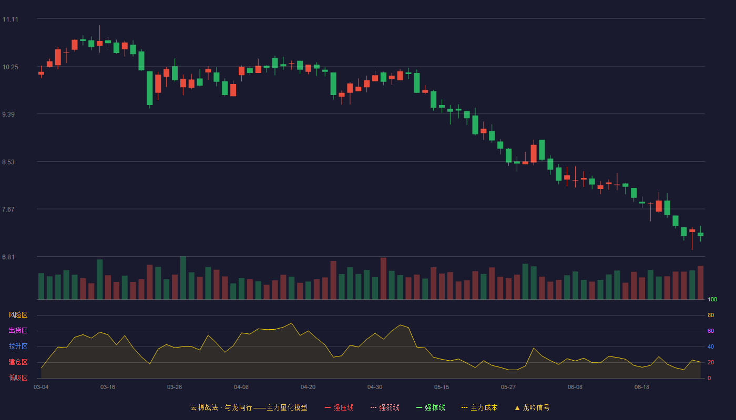
Task: Click the yellow dashed 主力成本 legend icon
Action: point(465,407)
